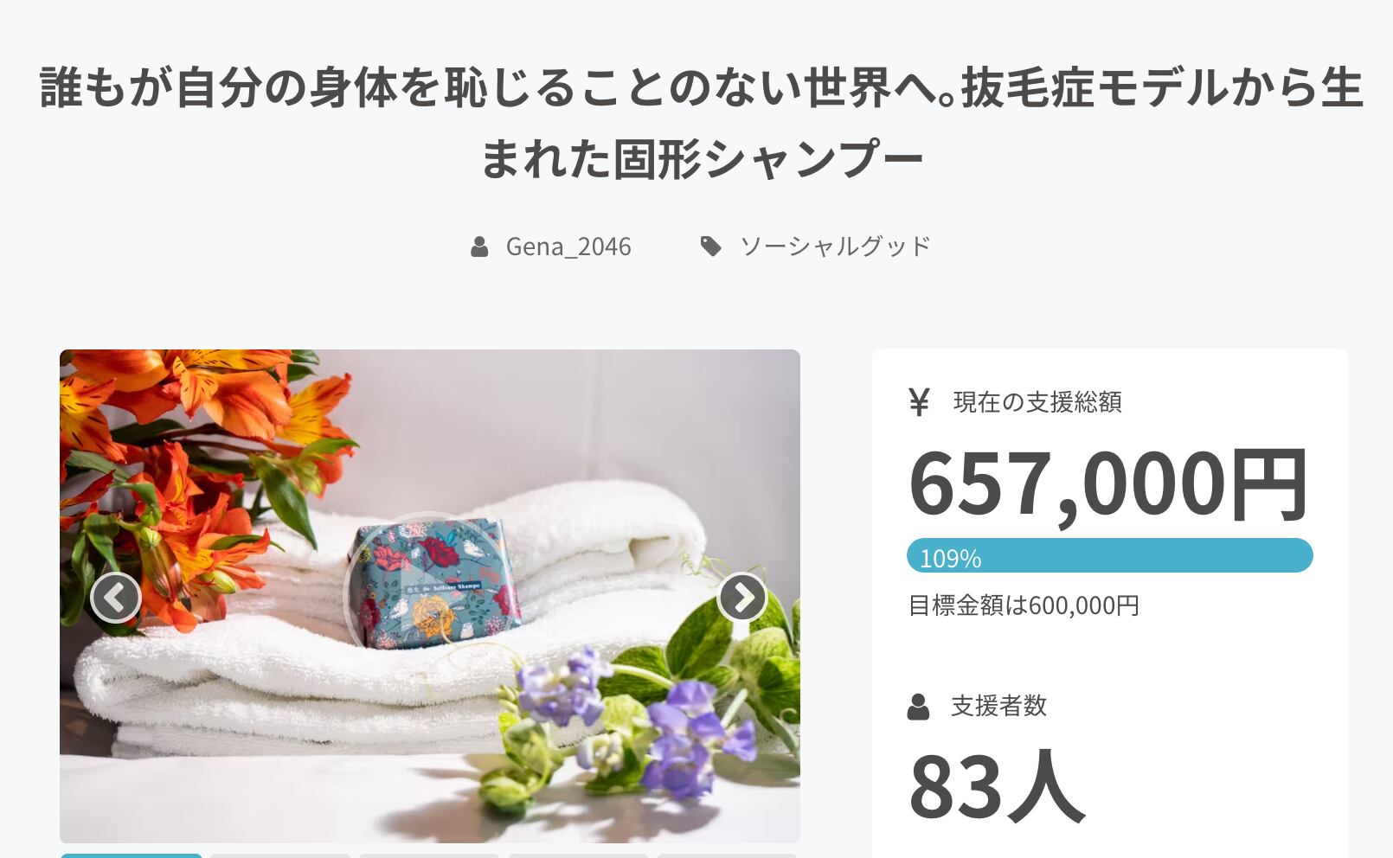Select the fifth slide indicator below the image

tap(727, 855)
